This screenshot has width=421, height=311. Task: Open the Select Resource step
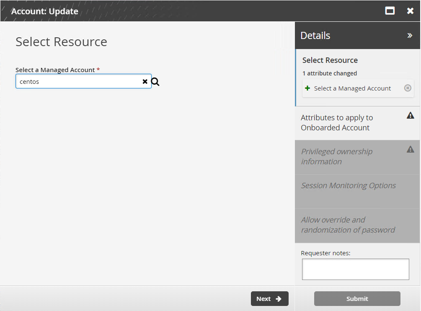(x=330, y=60)
